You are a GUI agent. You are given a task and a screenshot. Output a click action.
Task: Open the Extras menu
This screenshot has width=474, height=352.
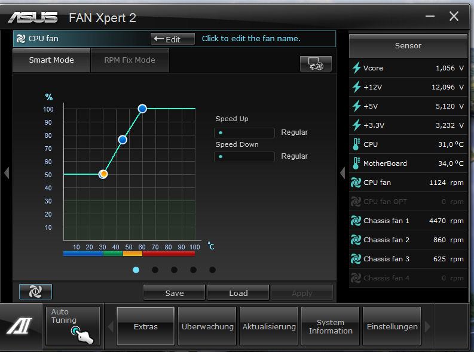pyautogui.click(x=145, y=326)
